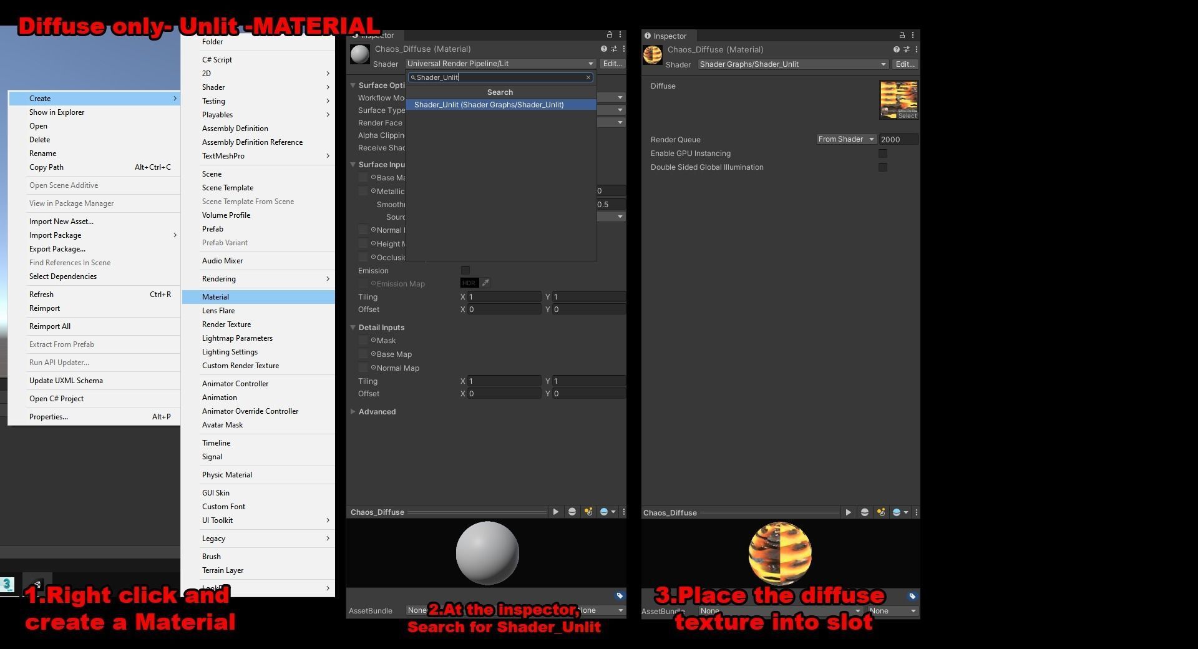Image resolution: width=1198 pixels, height=649 pixels.
Task: Open kebab menu beside the textured material's preset icon
Action: [x=916, y=49]
